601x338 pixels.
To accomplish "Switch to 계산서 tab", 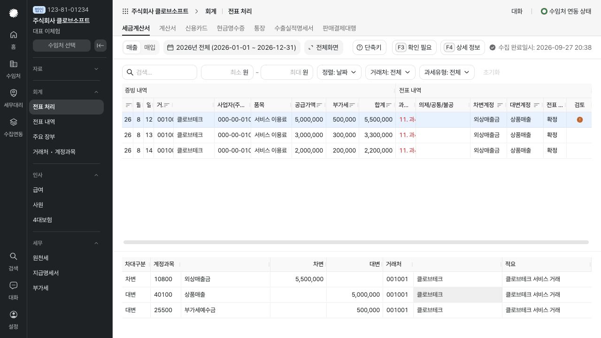I will click(168, 28).
